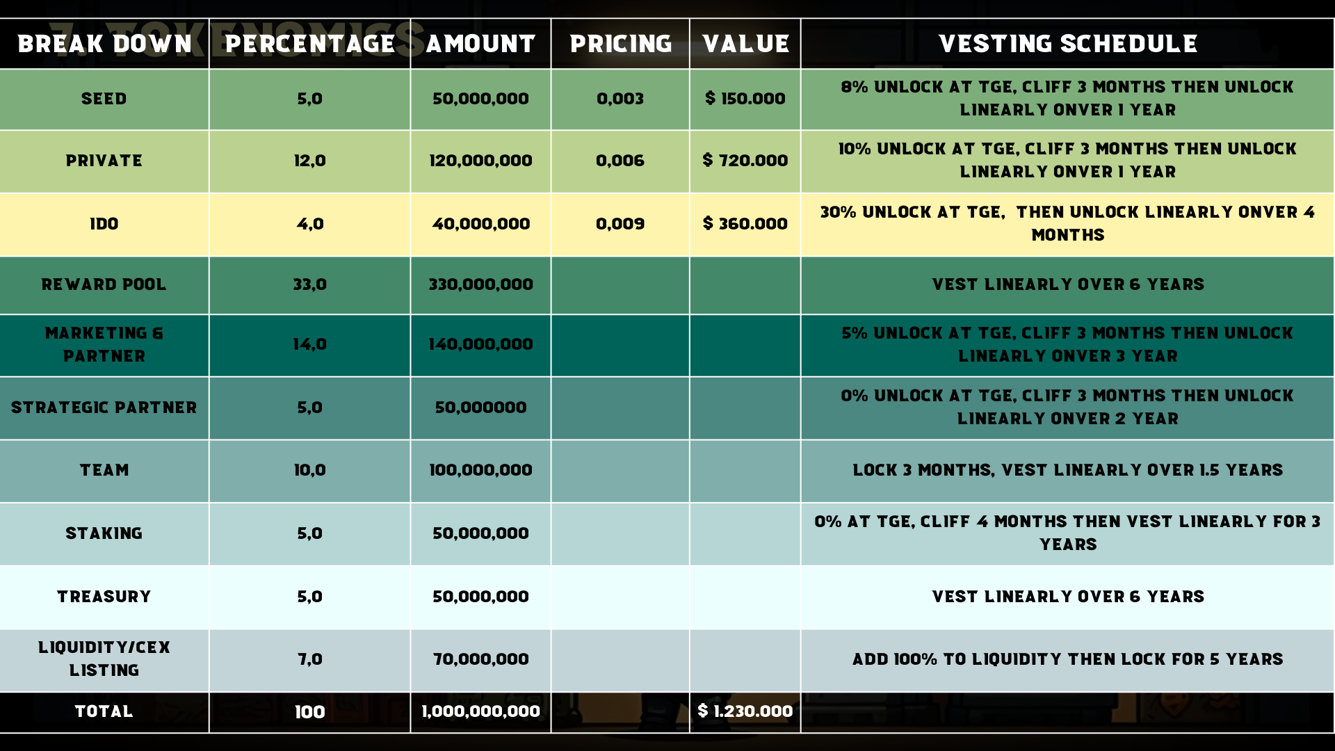Select the total amount 1,000,000,000 cell

pos(480,711)
